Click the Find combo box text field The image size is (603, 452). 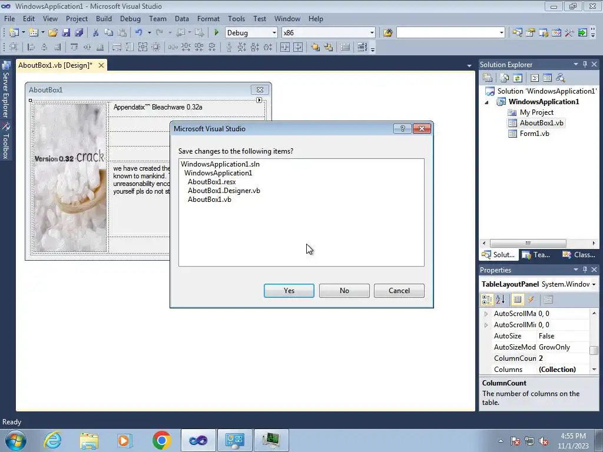(x=447, y=33)
